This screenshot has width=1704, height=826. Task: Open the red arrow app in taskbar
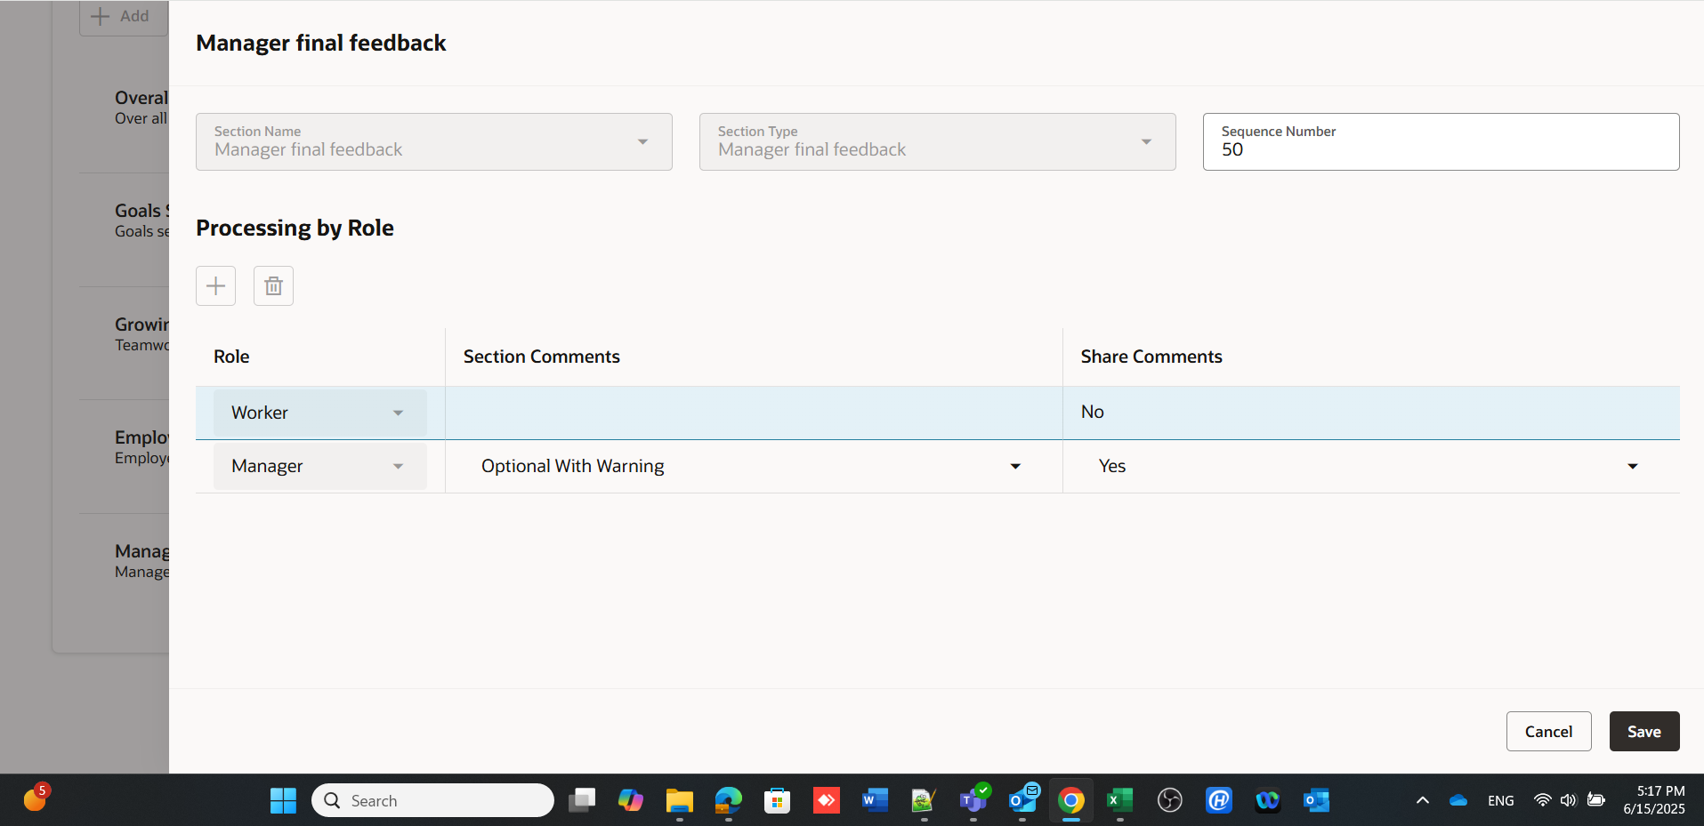tap(827, 800)
